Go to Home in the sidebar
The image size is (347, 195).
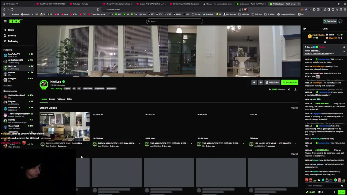click(x=11, y=30)
